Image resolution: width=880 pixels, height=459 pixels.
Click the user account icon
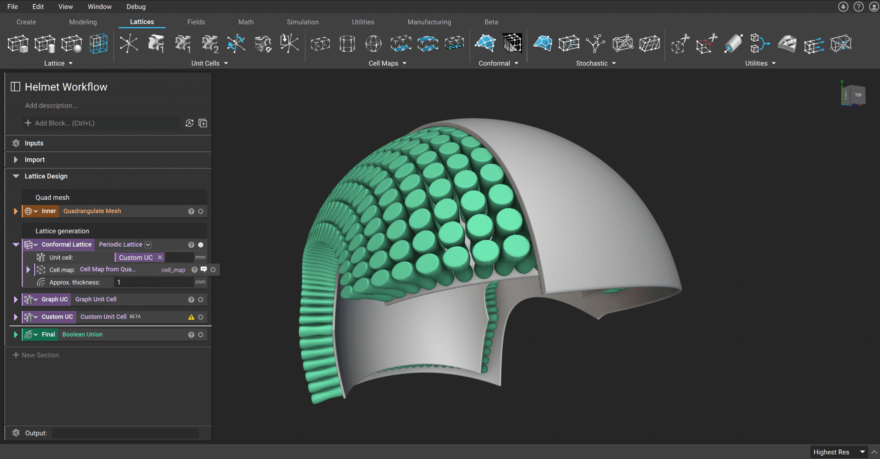click(874, 7)
